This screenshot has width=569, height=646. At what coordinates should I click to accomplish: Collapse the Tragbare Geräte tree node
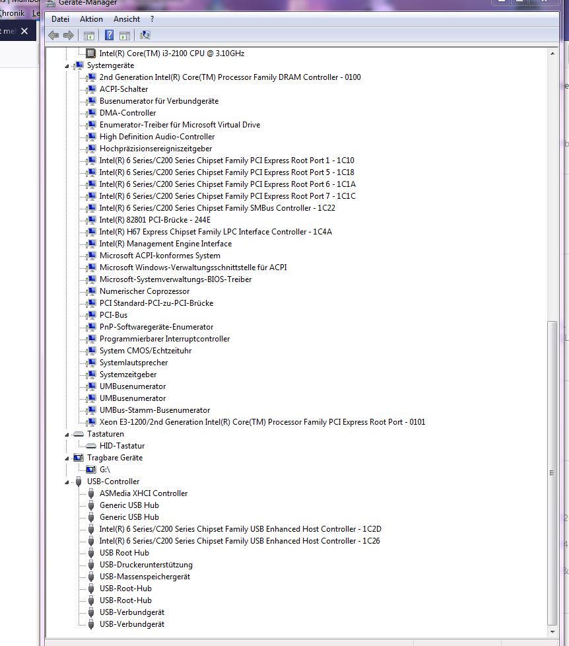(67, 458)
